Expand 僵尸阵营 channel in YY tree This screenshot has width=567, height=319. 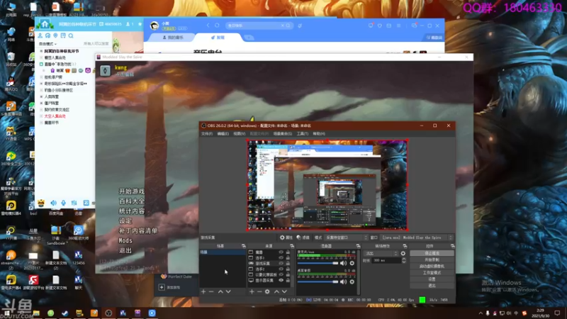[x=41, y=103]
